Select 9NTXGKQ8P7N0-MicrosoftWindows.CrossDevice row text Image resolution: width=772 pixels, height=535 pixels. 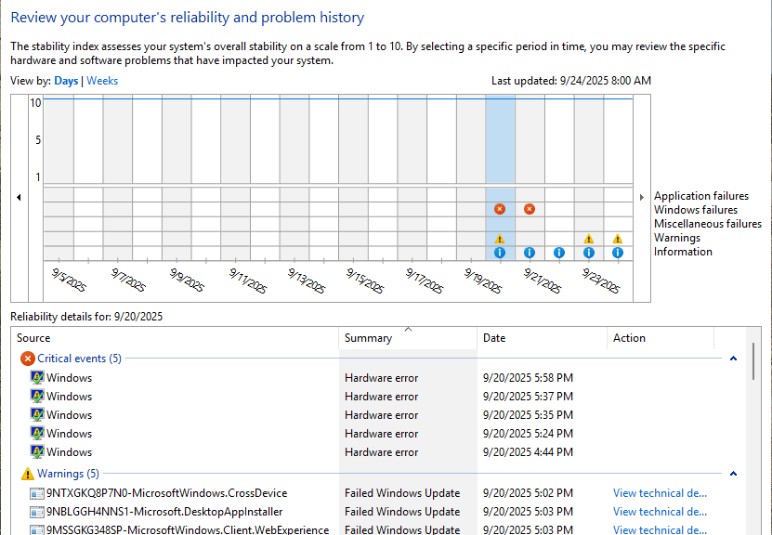tap(167, 493)
